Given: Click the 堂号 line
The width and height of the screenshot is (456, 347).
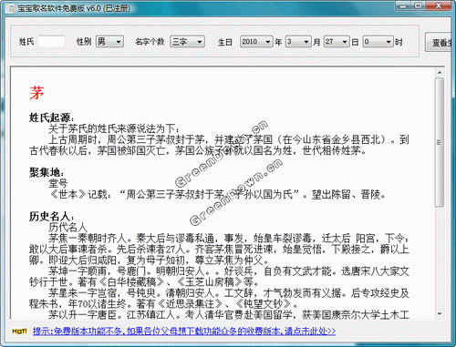Looking at the screenshot, I should 58,183.
